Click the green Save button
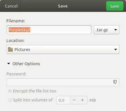The height and width of the screenshot is (111, 126). tap(115, 6)
